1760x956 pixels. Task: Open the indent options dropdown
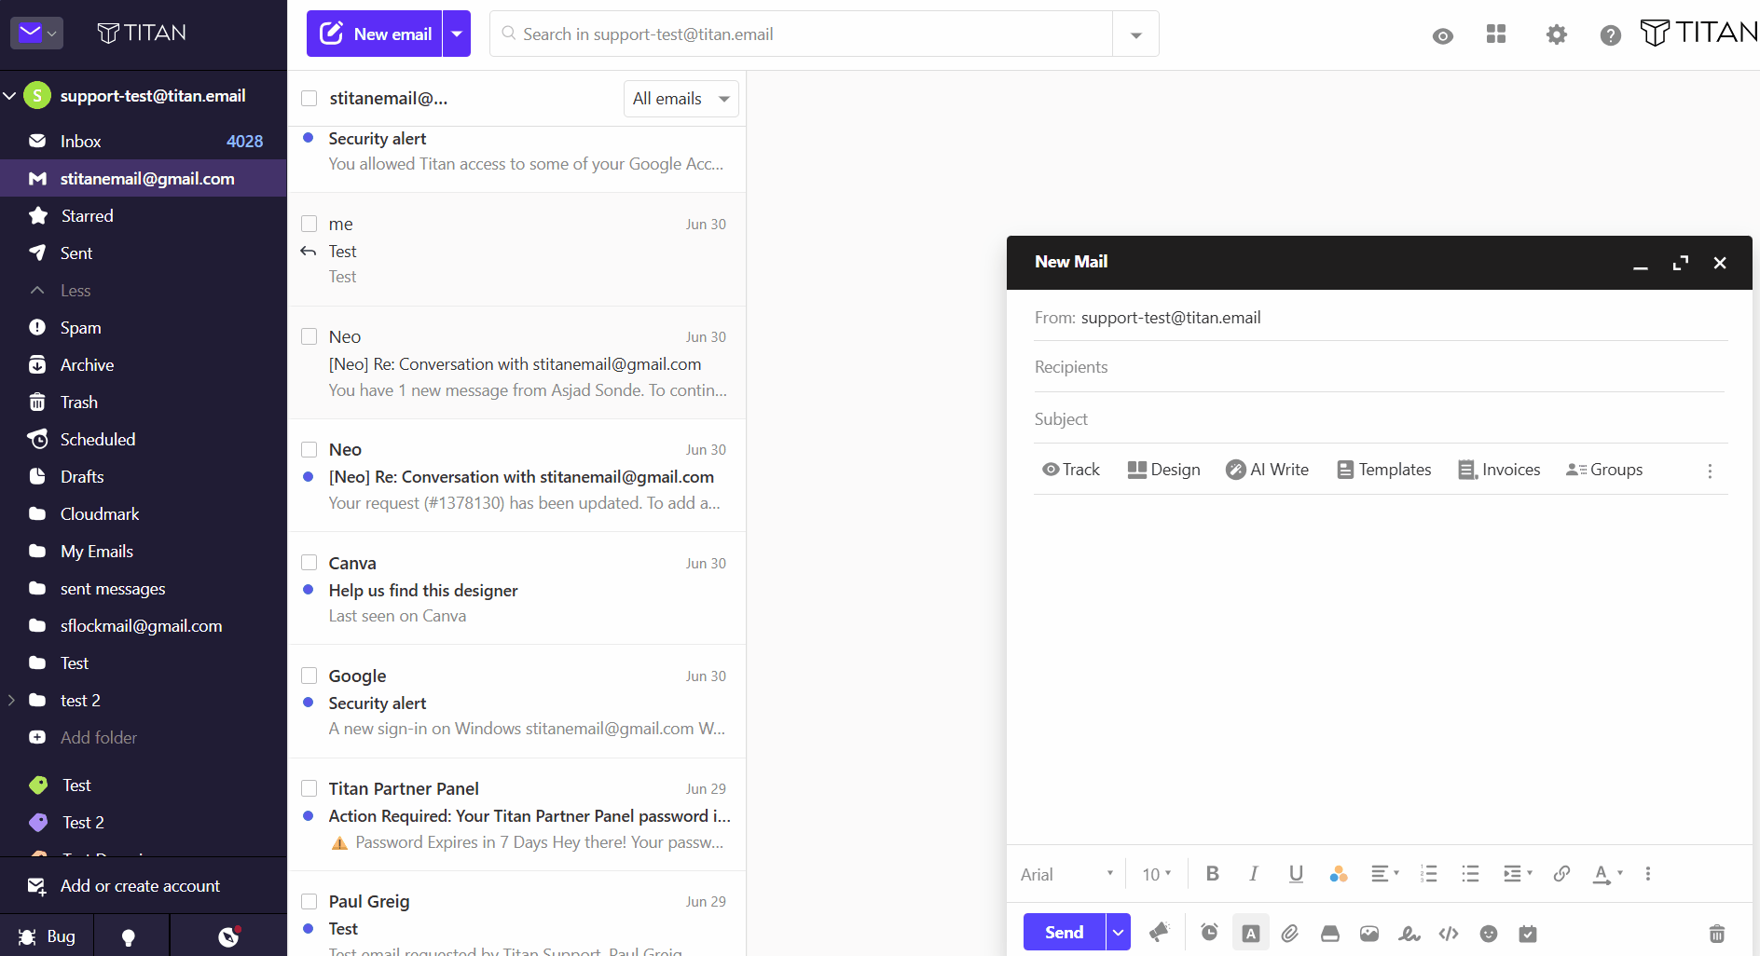[x=1518, y=874]
